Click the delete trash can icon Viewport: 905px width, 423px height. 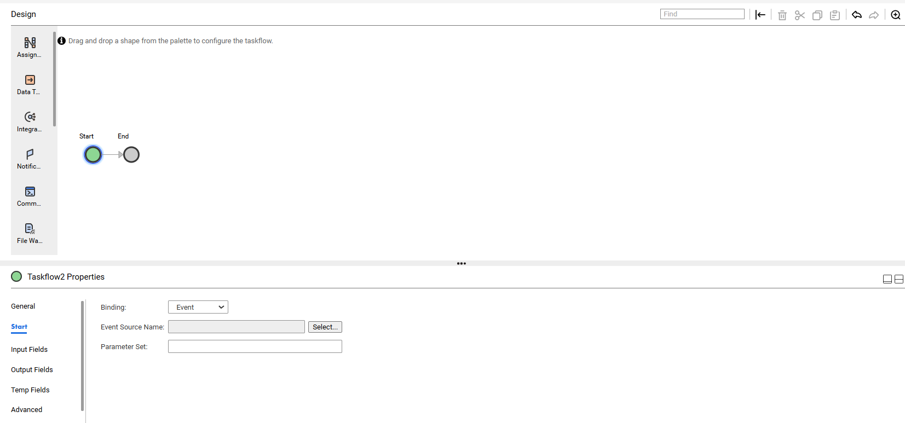pyautogui.click(x=782, y=15)
